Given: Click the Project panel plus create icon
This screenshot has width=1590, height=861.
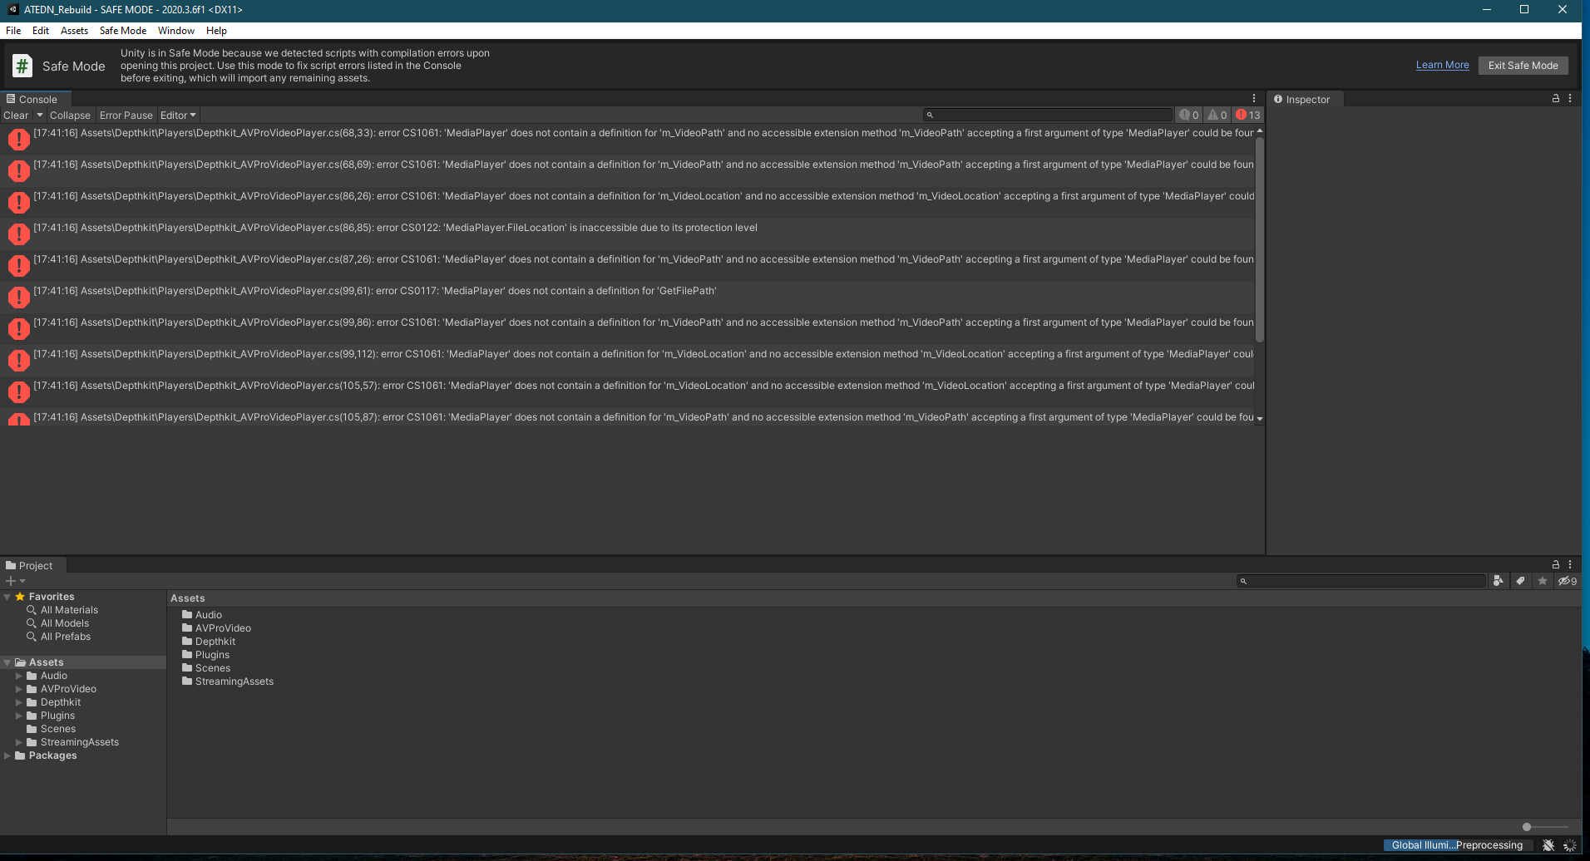Looking at the screenshot, I should click(x=11, y=581).
